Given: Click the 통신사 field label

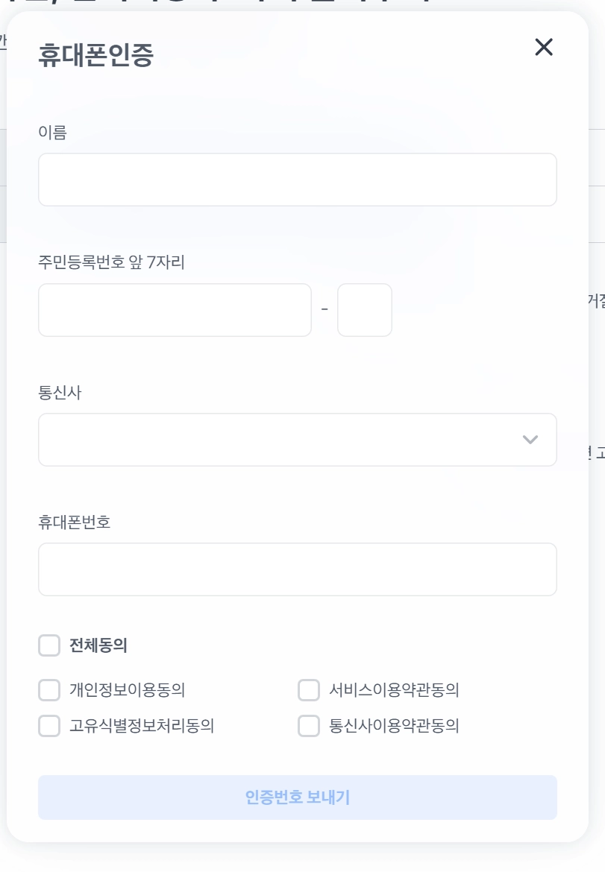Looking at the screenshot, I should coord(60,393).
